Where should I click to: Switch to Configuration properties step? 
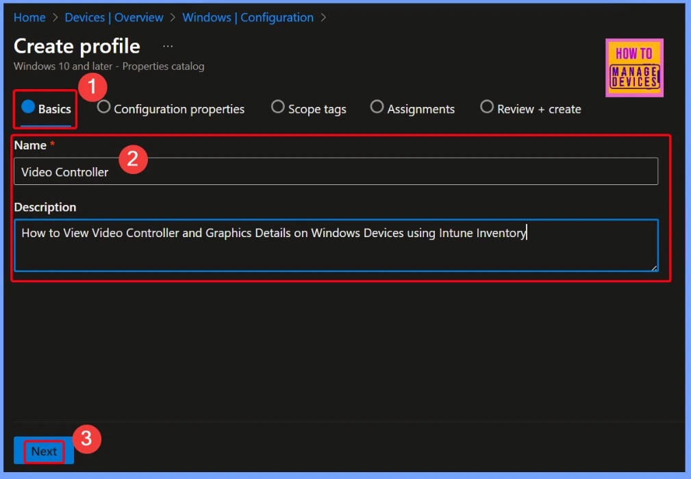[x=171, y=109]
